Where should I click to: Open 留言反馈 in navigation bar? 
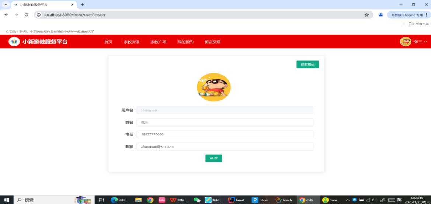click(x=212, y=42)
